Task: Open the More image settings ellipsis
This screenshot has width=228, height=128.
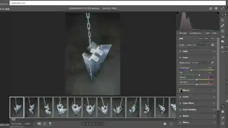Action: coord(223,52)
